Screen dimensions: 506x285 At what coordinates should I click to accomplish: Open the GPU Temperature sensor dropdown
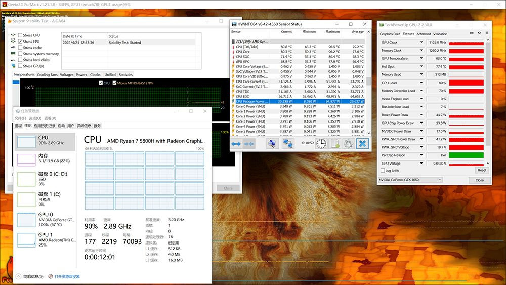tap(421, 58)
